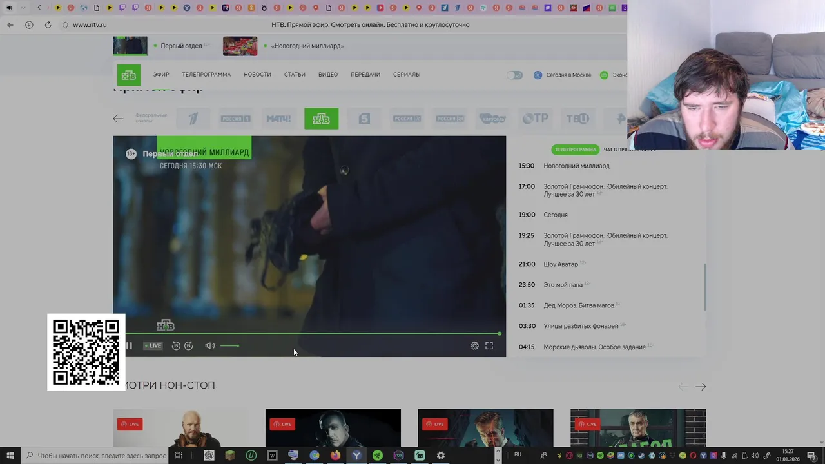
Task: Select the green NTV channel tile
Action: [322, 119]
